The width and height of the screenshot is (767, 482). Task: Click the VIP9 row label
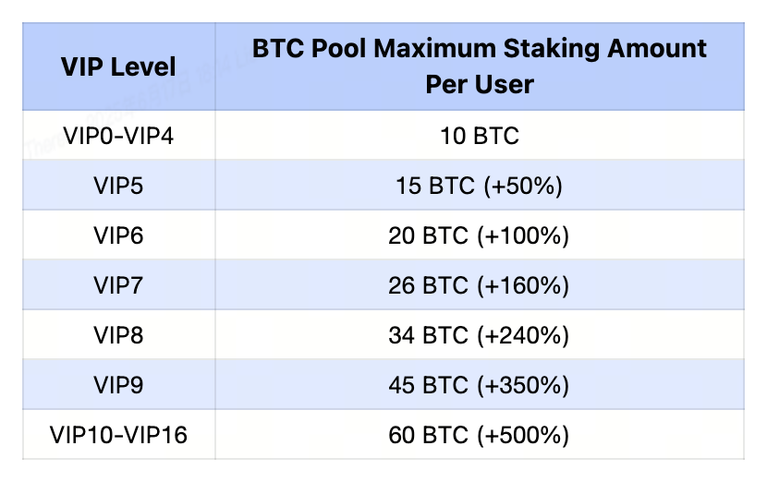point(118,386)
